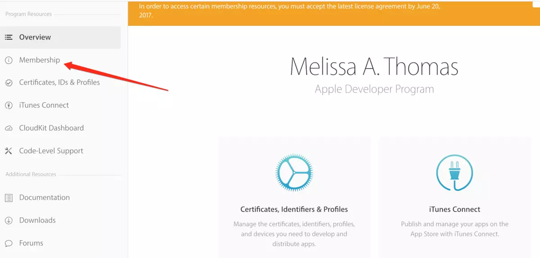
Task: Click the Melissa A. Thomas heading
Action: [374, 67]
